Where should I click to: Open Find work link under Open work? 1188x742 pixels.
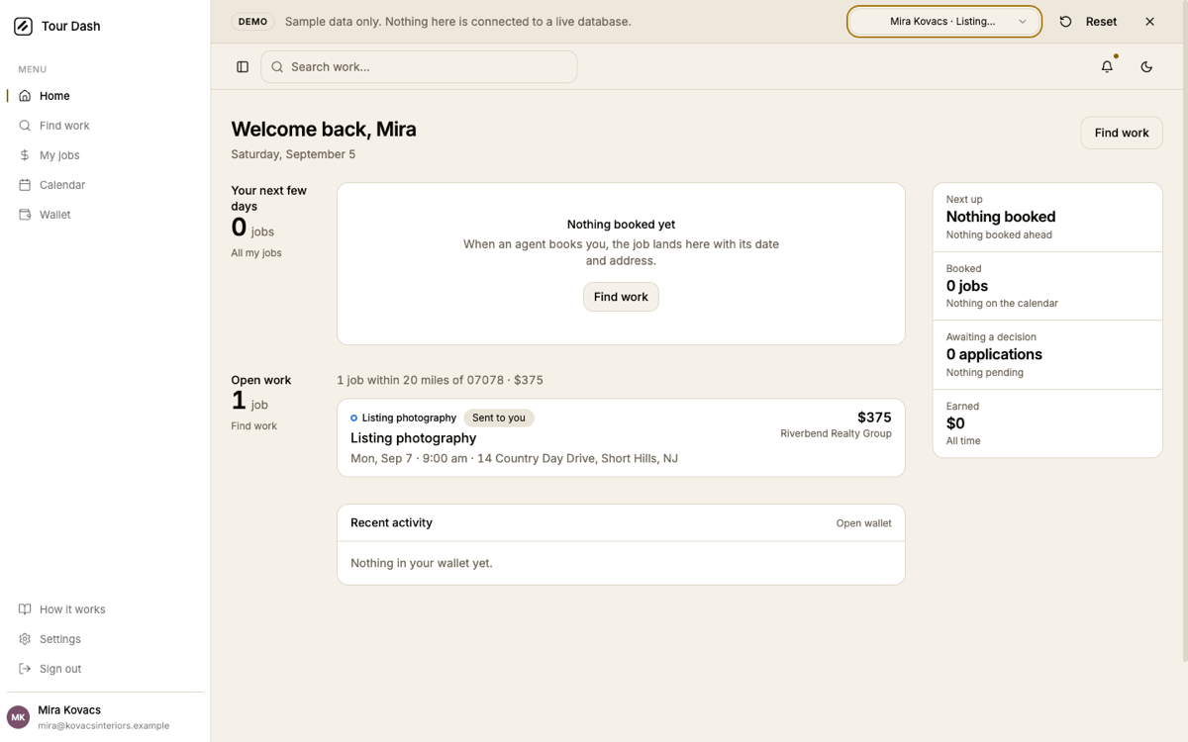pos(254,426)
